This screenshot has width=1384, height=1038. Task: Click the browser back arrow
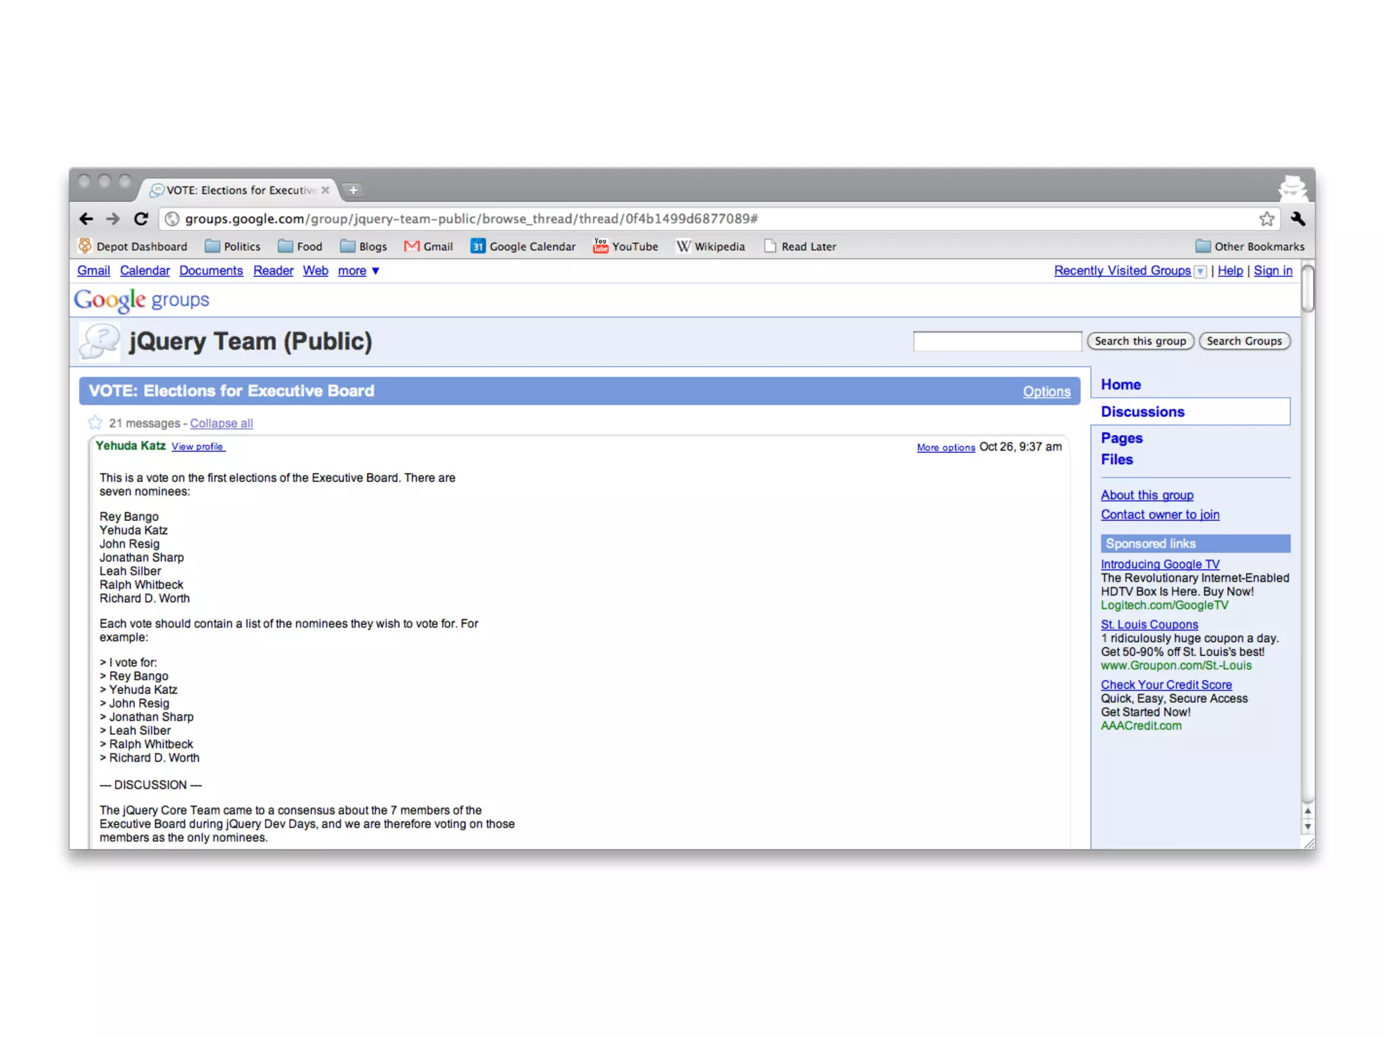[x=86, y=219]
